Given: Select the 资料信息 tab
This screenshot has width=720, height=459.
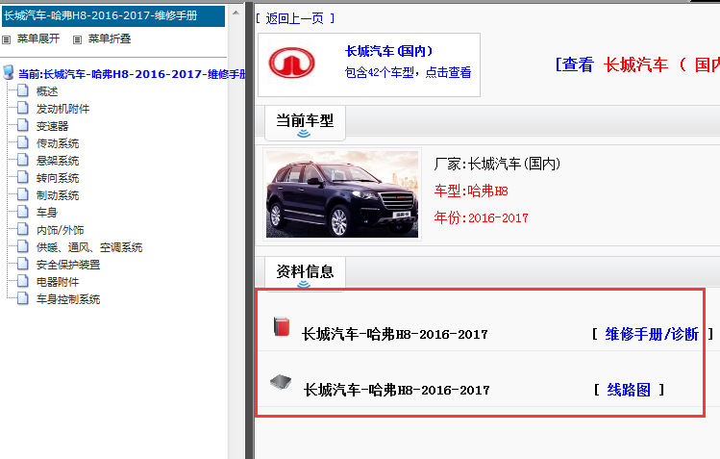Looking at the screenshot, I should pos(305,272).
